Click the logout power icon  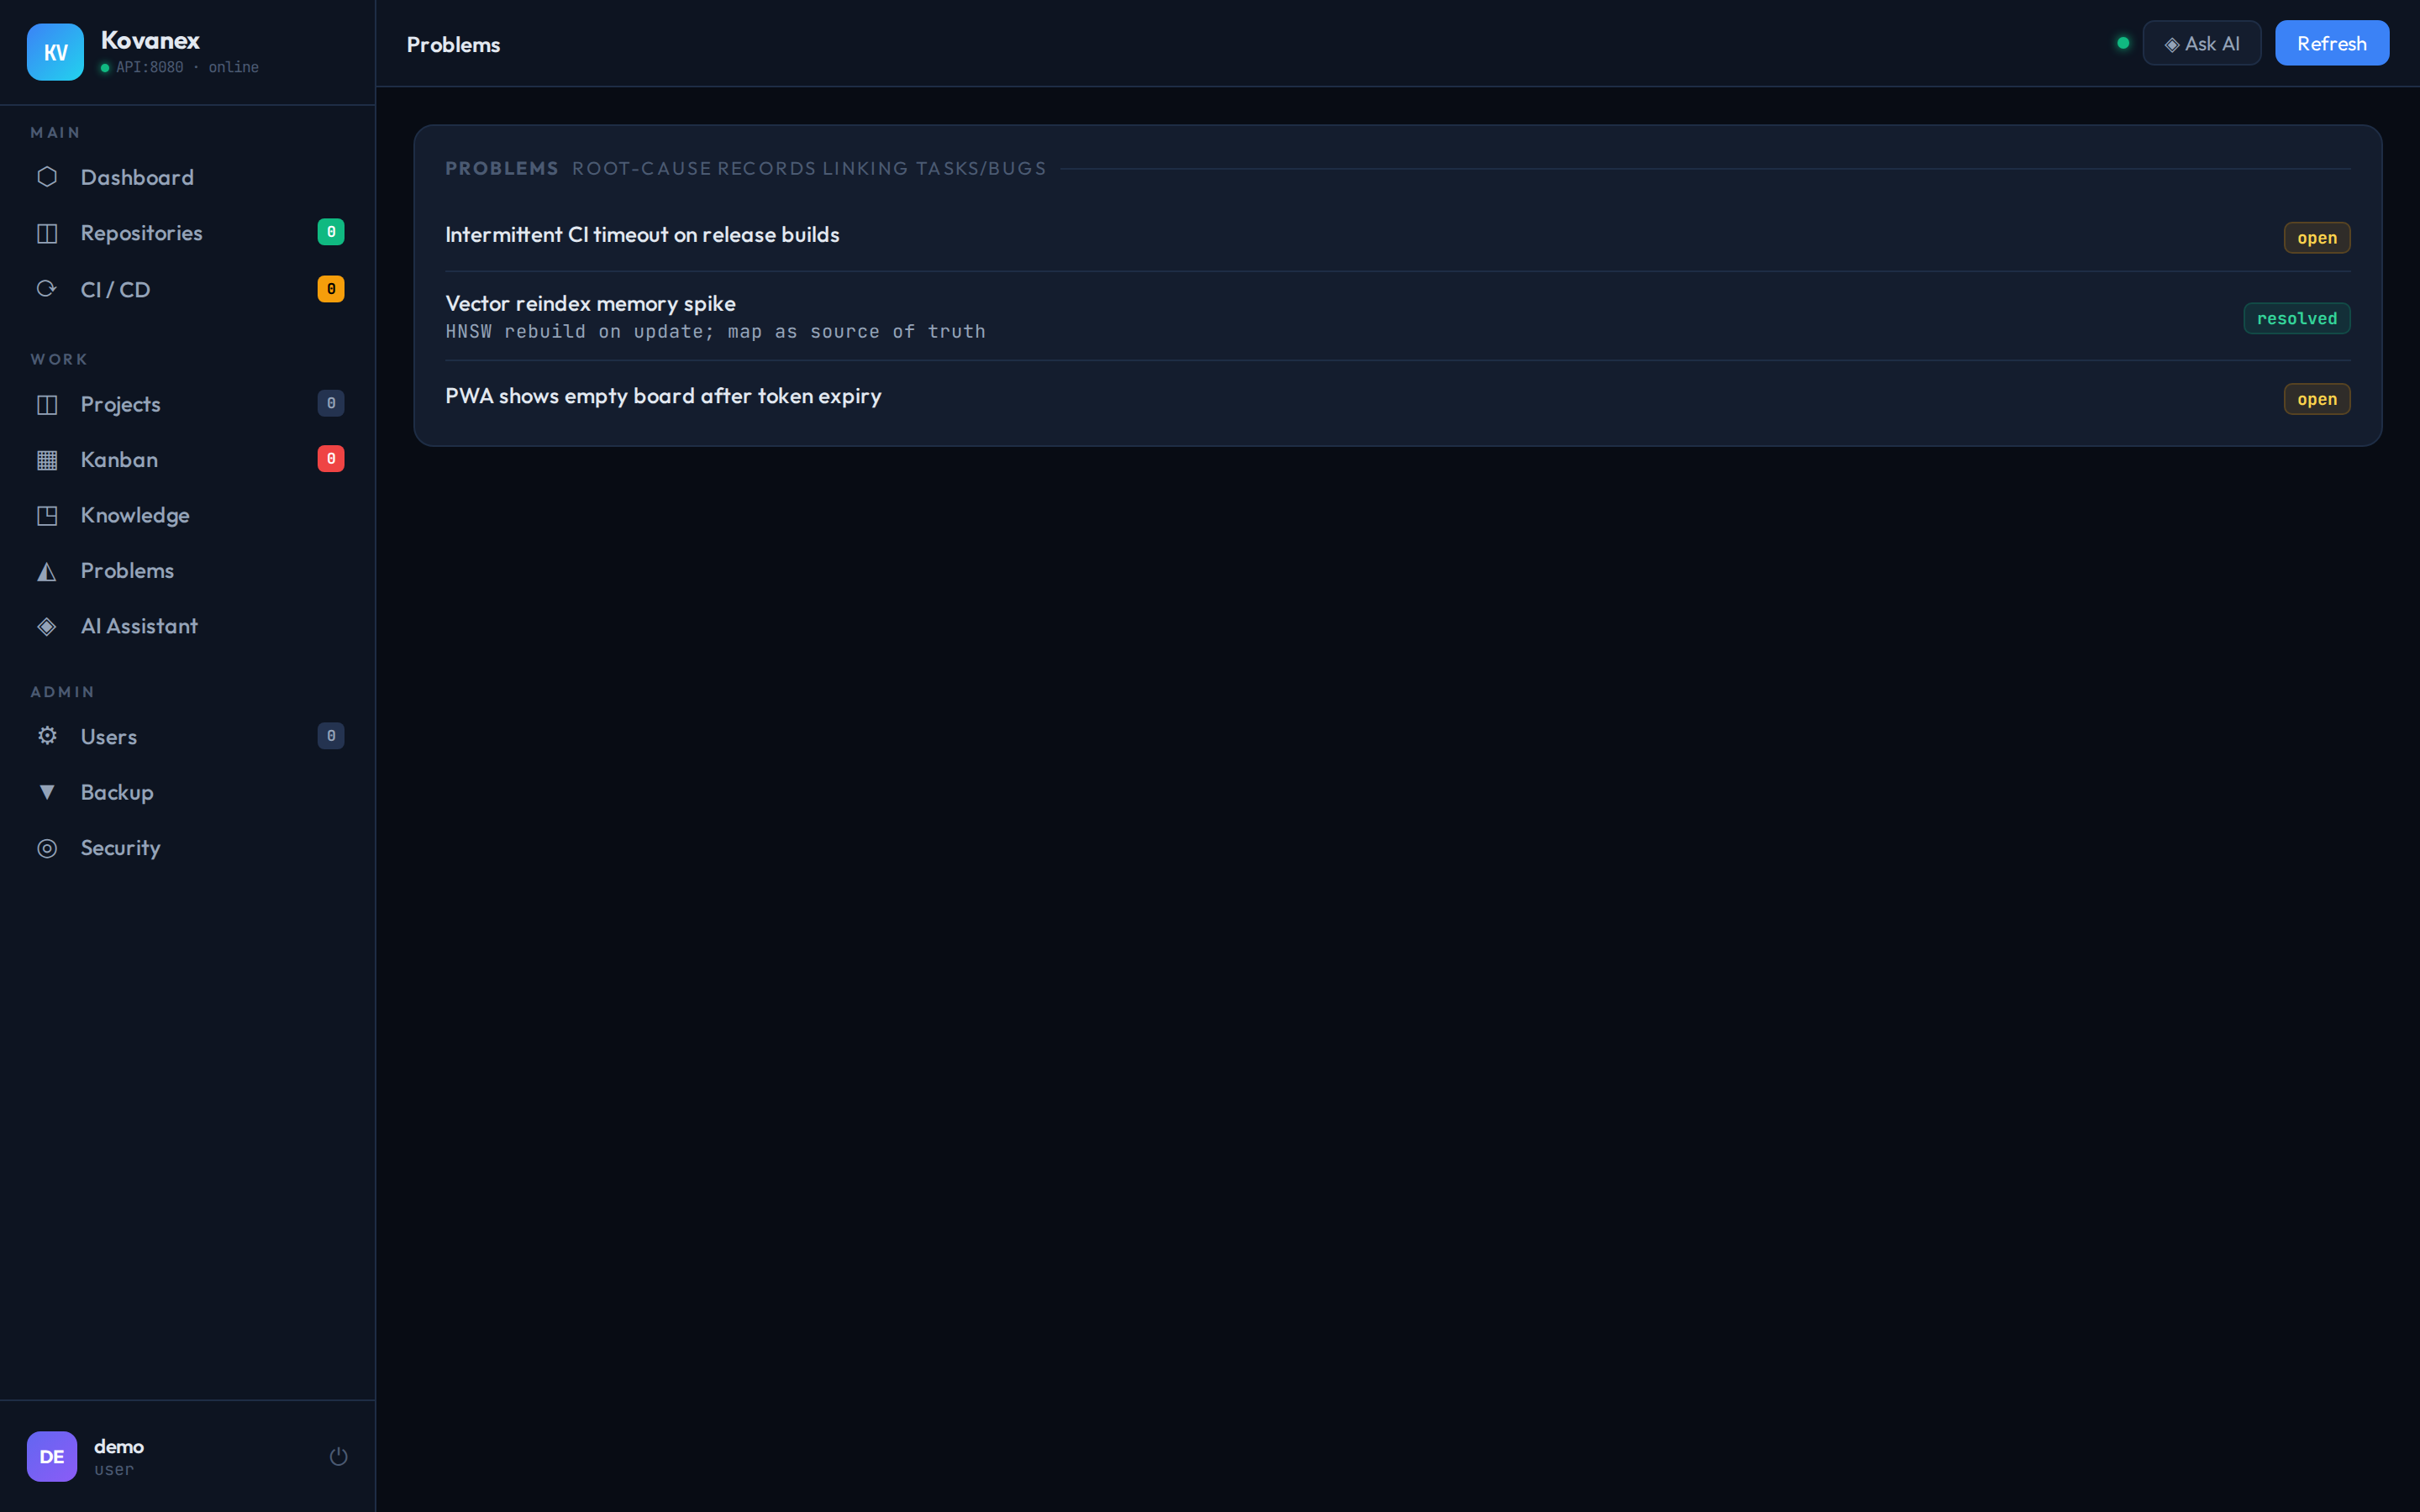(x=338, y=1456)
